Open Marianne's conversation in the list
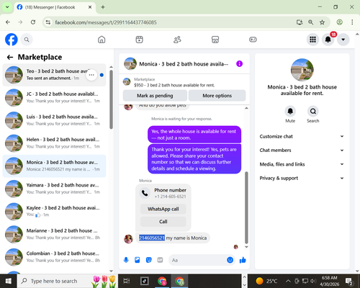 [54, 234]
